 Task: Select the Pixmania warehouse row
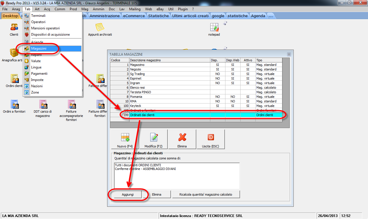point(196,97)
